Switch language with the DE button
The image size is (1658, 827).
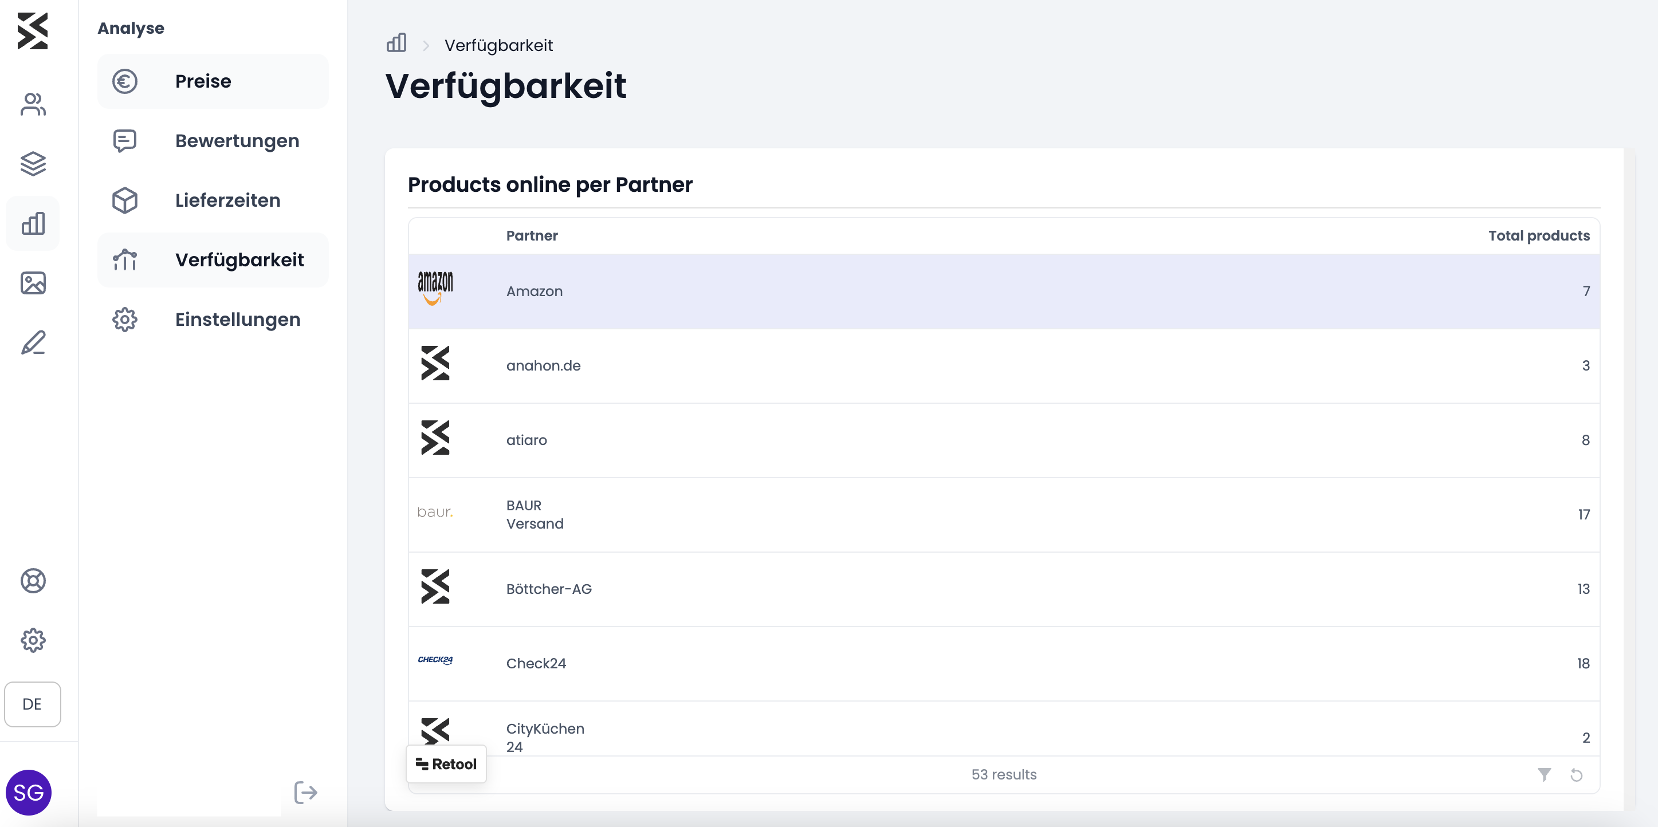(32, 704)
